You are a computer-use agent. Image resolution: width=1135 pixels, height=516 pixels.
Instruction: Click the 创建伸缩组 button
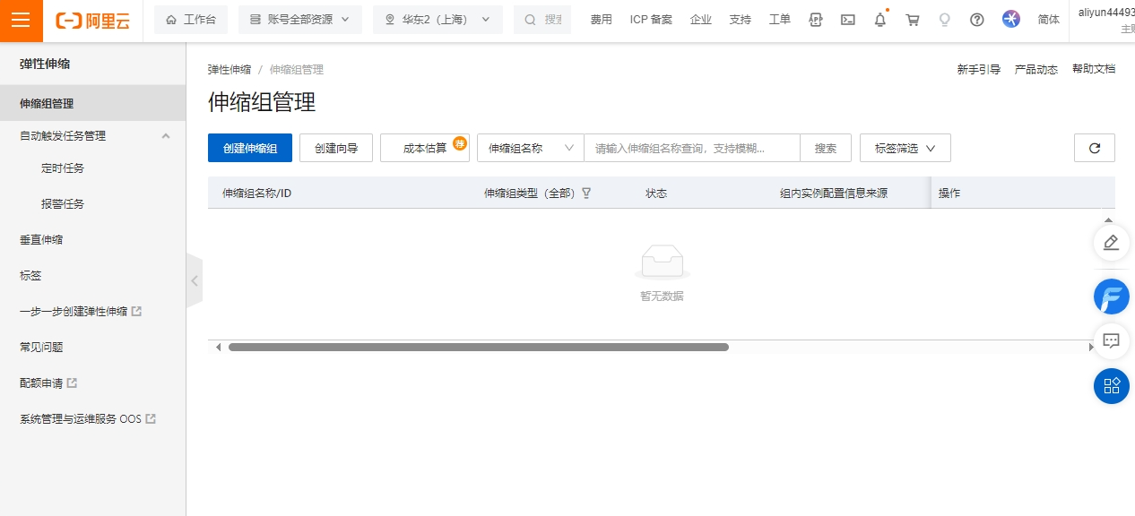click(250, 148)
